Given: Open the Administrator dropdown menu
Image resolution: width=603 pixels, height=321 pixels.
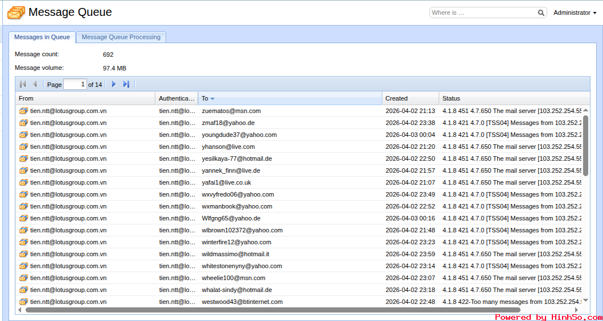Looking at the screenshot, I should pyautogui.click(x=575, y=12).
